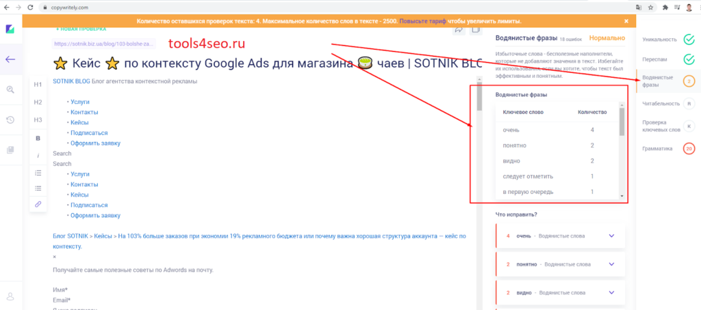Expand the 'видно' fix item chevron
Viewport: 701px width, 310px height.
611,293
